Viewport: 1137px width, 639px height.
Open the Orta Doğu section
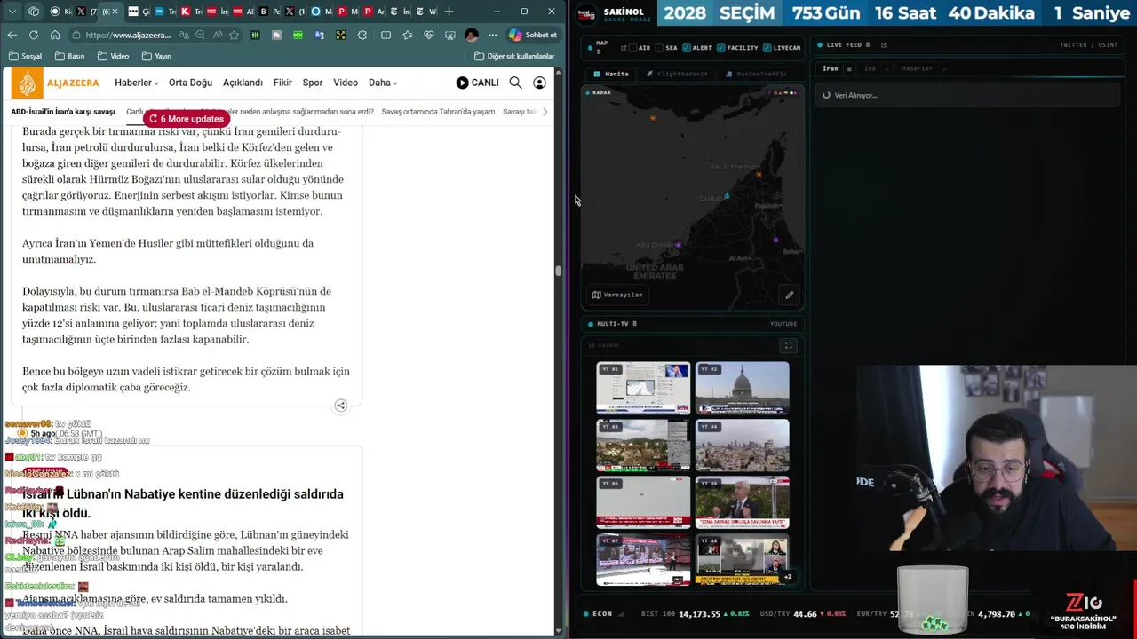[190, 83]
